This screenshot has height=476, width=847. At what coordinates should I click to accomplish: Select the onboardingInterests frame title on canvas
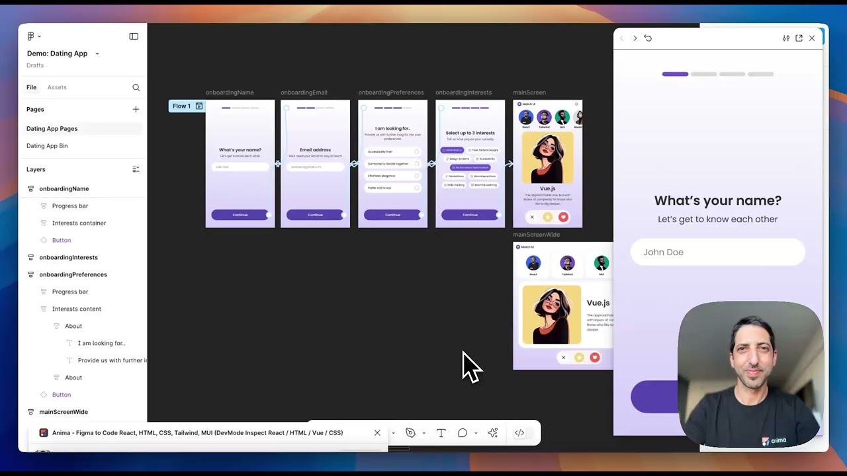coord(463,93)
